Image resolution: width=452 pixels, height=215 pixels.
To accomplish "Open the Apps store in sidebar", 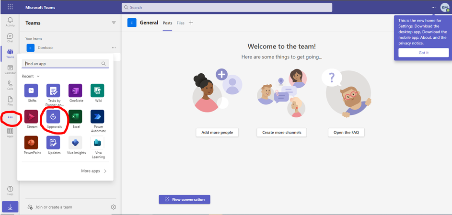I will [x=10, y=133].
